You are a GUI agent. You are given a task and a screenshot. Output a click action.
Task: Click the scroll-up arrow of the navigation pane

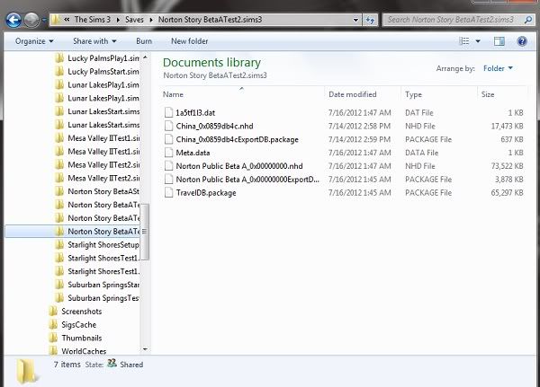[x=145, y=57]
